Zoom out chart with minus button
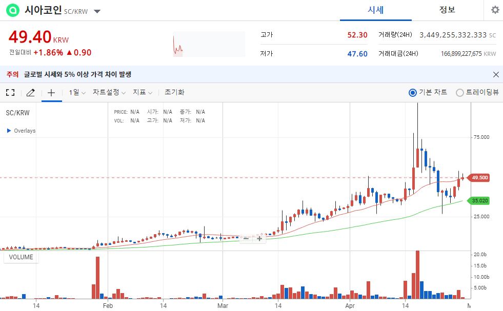 [x=246, y=238]
